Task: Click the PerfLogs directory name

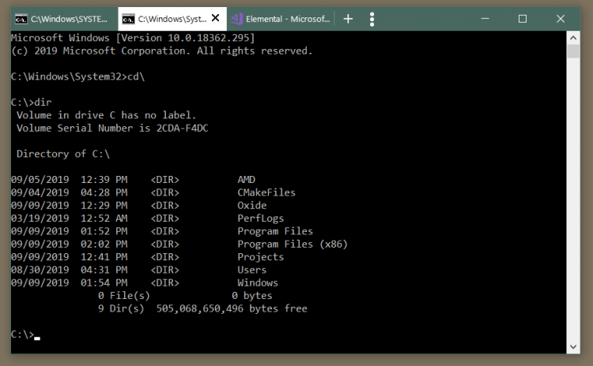Action: [x=260, y=218]
